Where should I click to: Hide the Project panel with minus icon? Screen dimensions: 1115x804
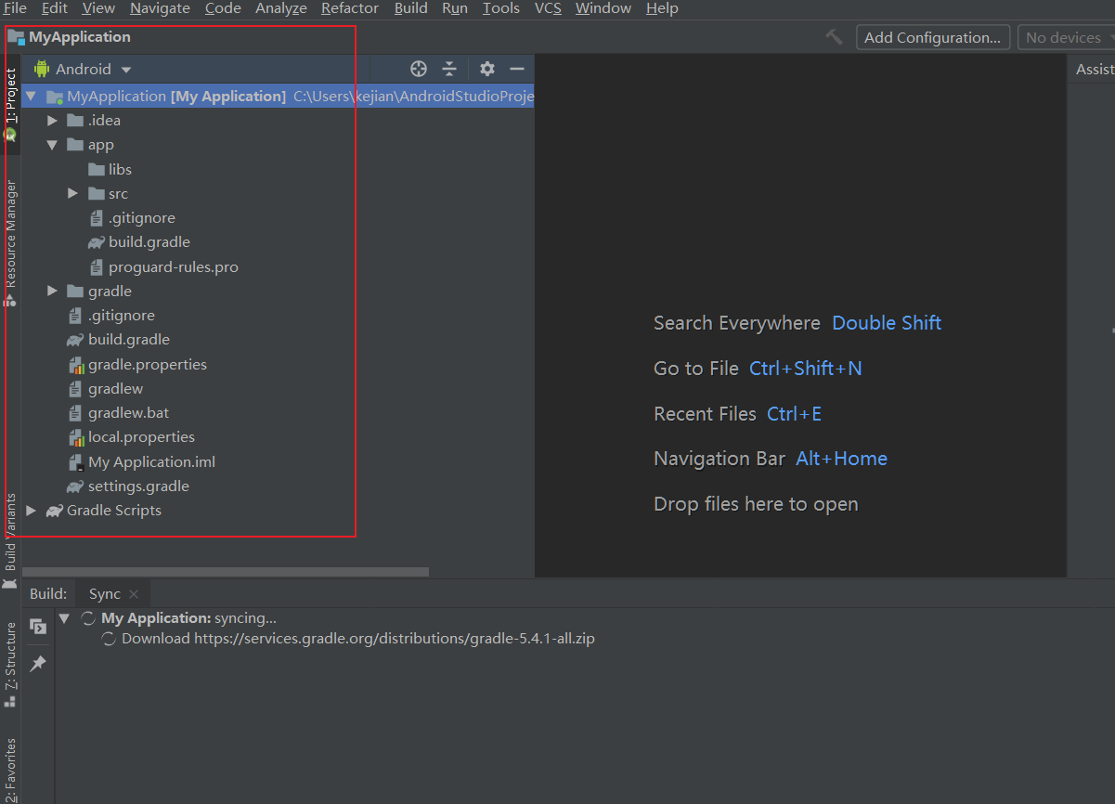(517, 69)
